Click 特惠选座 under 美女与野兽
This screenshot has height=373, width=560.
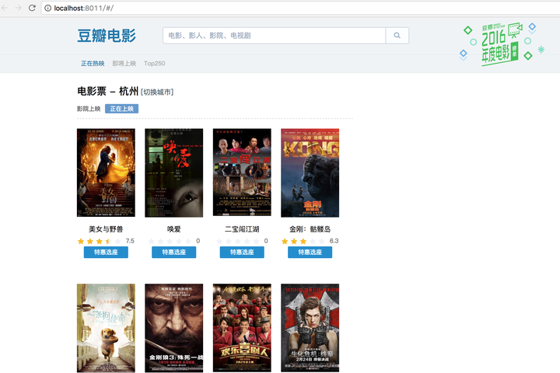tap(106, 252)
